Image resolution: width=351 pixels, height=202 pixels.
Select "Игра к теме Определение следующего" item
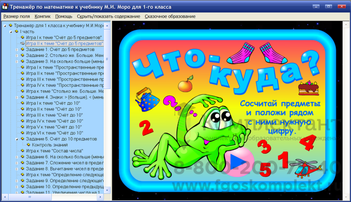[x=64, y=175]
